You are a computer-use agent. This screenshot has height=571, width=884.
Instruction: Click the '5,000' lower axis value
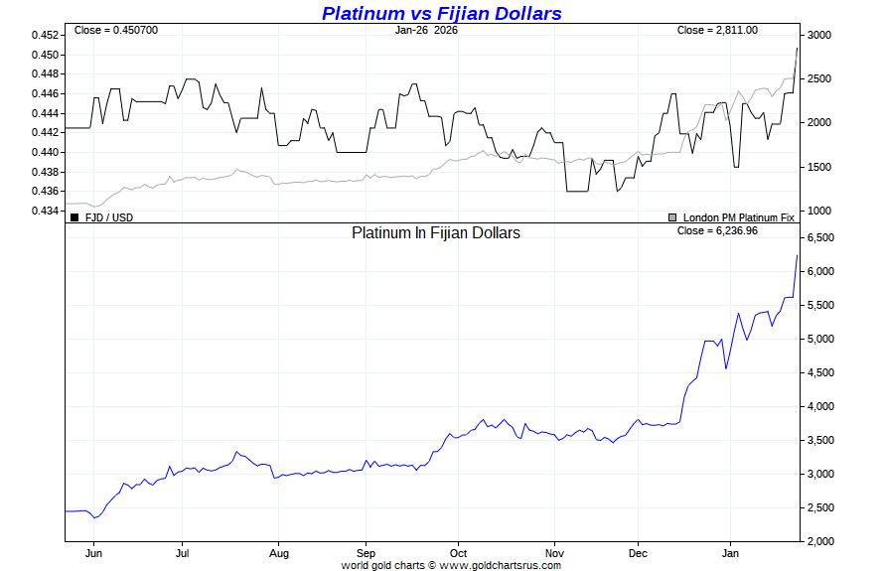pos(820,340)
